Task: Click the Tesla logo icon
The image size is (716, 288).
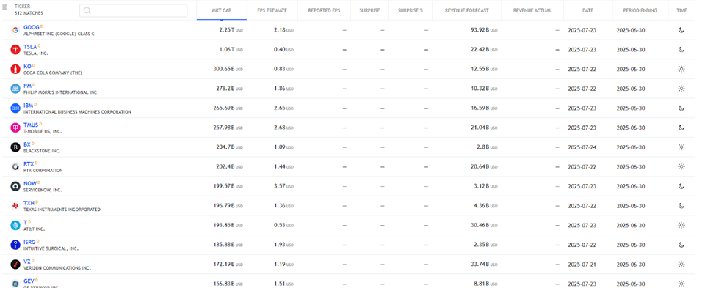Action: (x=15, y=50)
